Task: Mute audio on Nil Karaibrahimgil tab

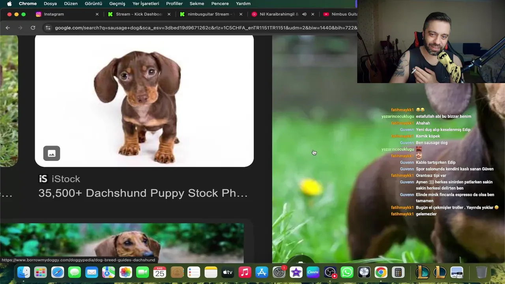Action: [304, 14]
